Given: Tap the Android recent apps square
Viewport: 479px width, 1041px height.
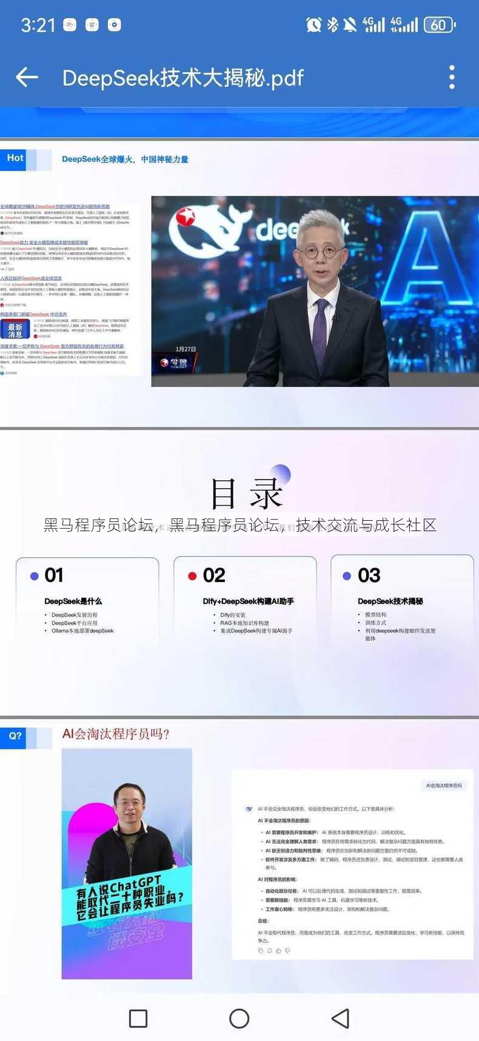Looking at the screenshot, I should pos(138,1018).
